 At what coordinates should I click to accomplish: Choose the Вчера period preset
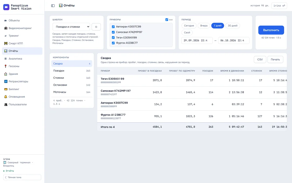pyautogui.click(x=204, y=25)
